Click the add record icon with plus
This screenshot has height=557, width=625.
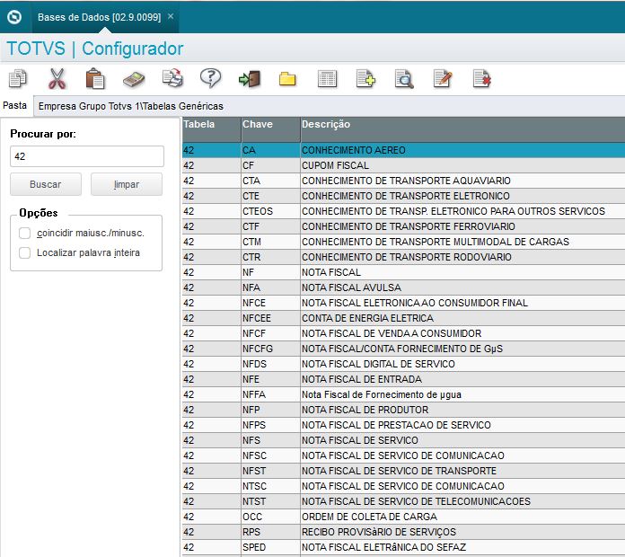pos(365,78)
